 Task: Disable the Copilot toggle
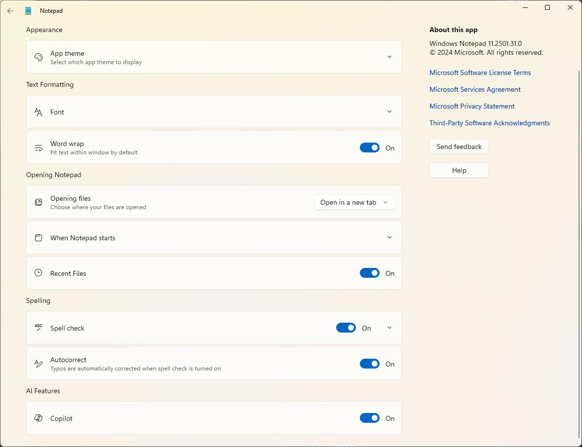tap(370, 418)
